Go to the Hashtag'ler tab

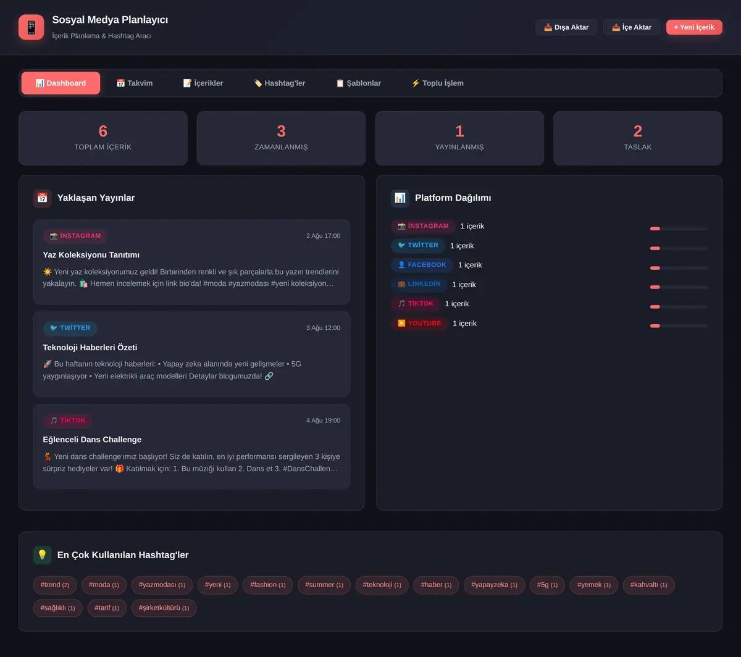279,83
